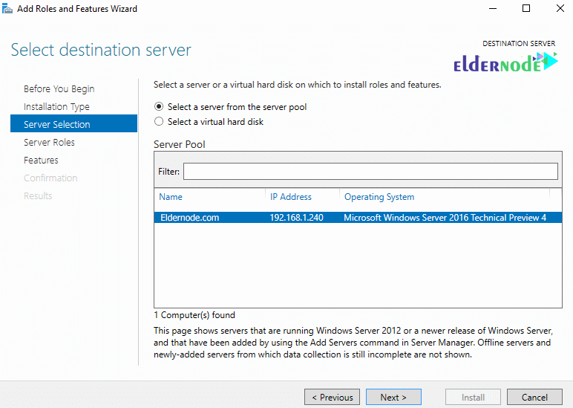The width and height of the screenshot is (573, 408).
Task: Jump to Server Roles step
Action: [x=49, y=143]
